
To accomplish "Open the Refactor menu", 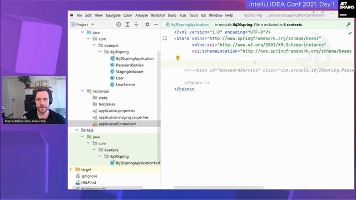I will click(x=158, y=15).
